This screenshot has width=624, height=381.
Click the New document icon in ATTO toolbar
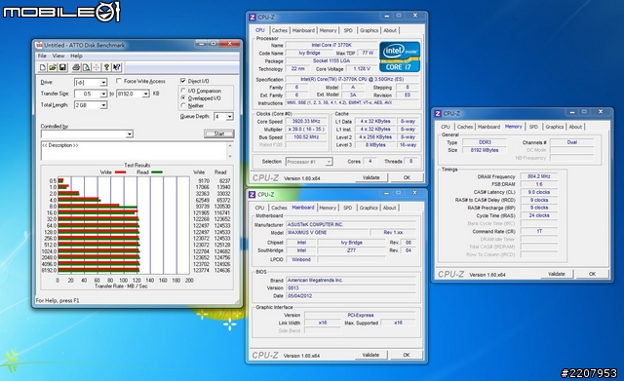coord(43,67)
